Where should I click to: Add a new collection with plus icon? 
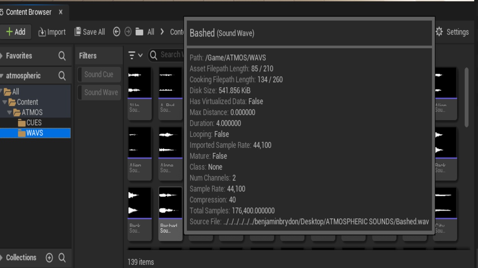(49, 258)
